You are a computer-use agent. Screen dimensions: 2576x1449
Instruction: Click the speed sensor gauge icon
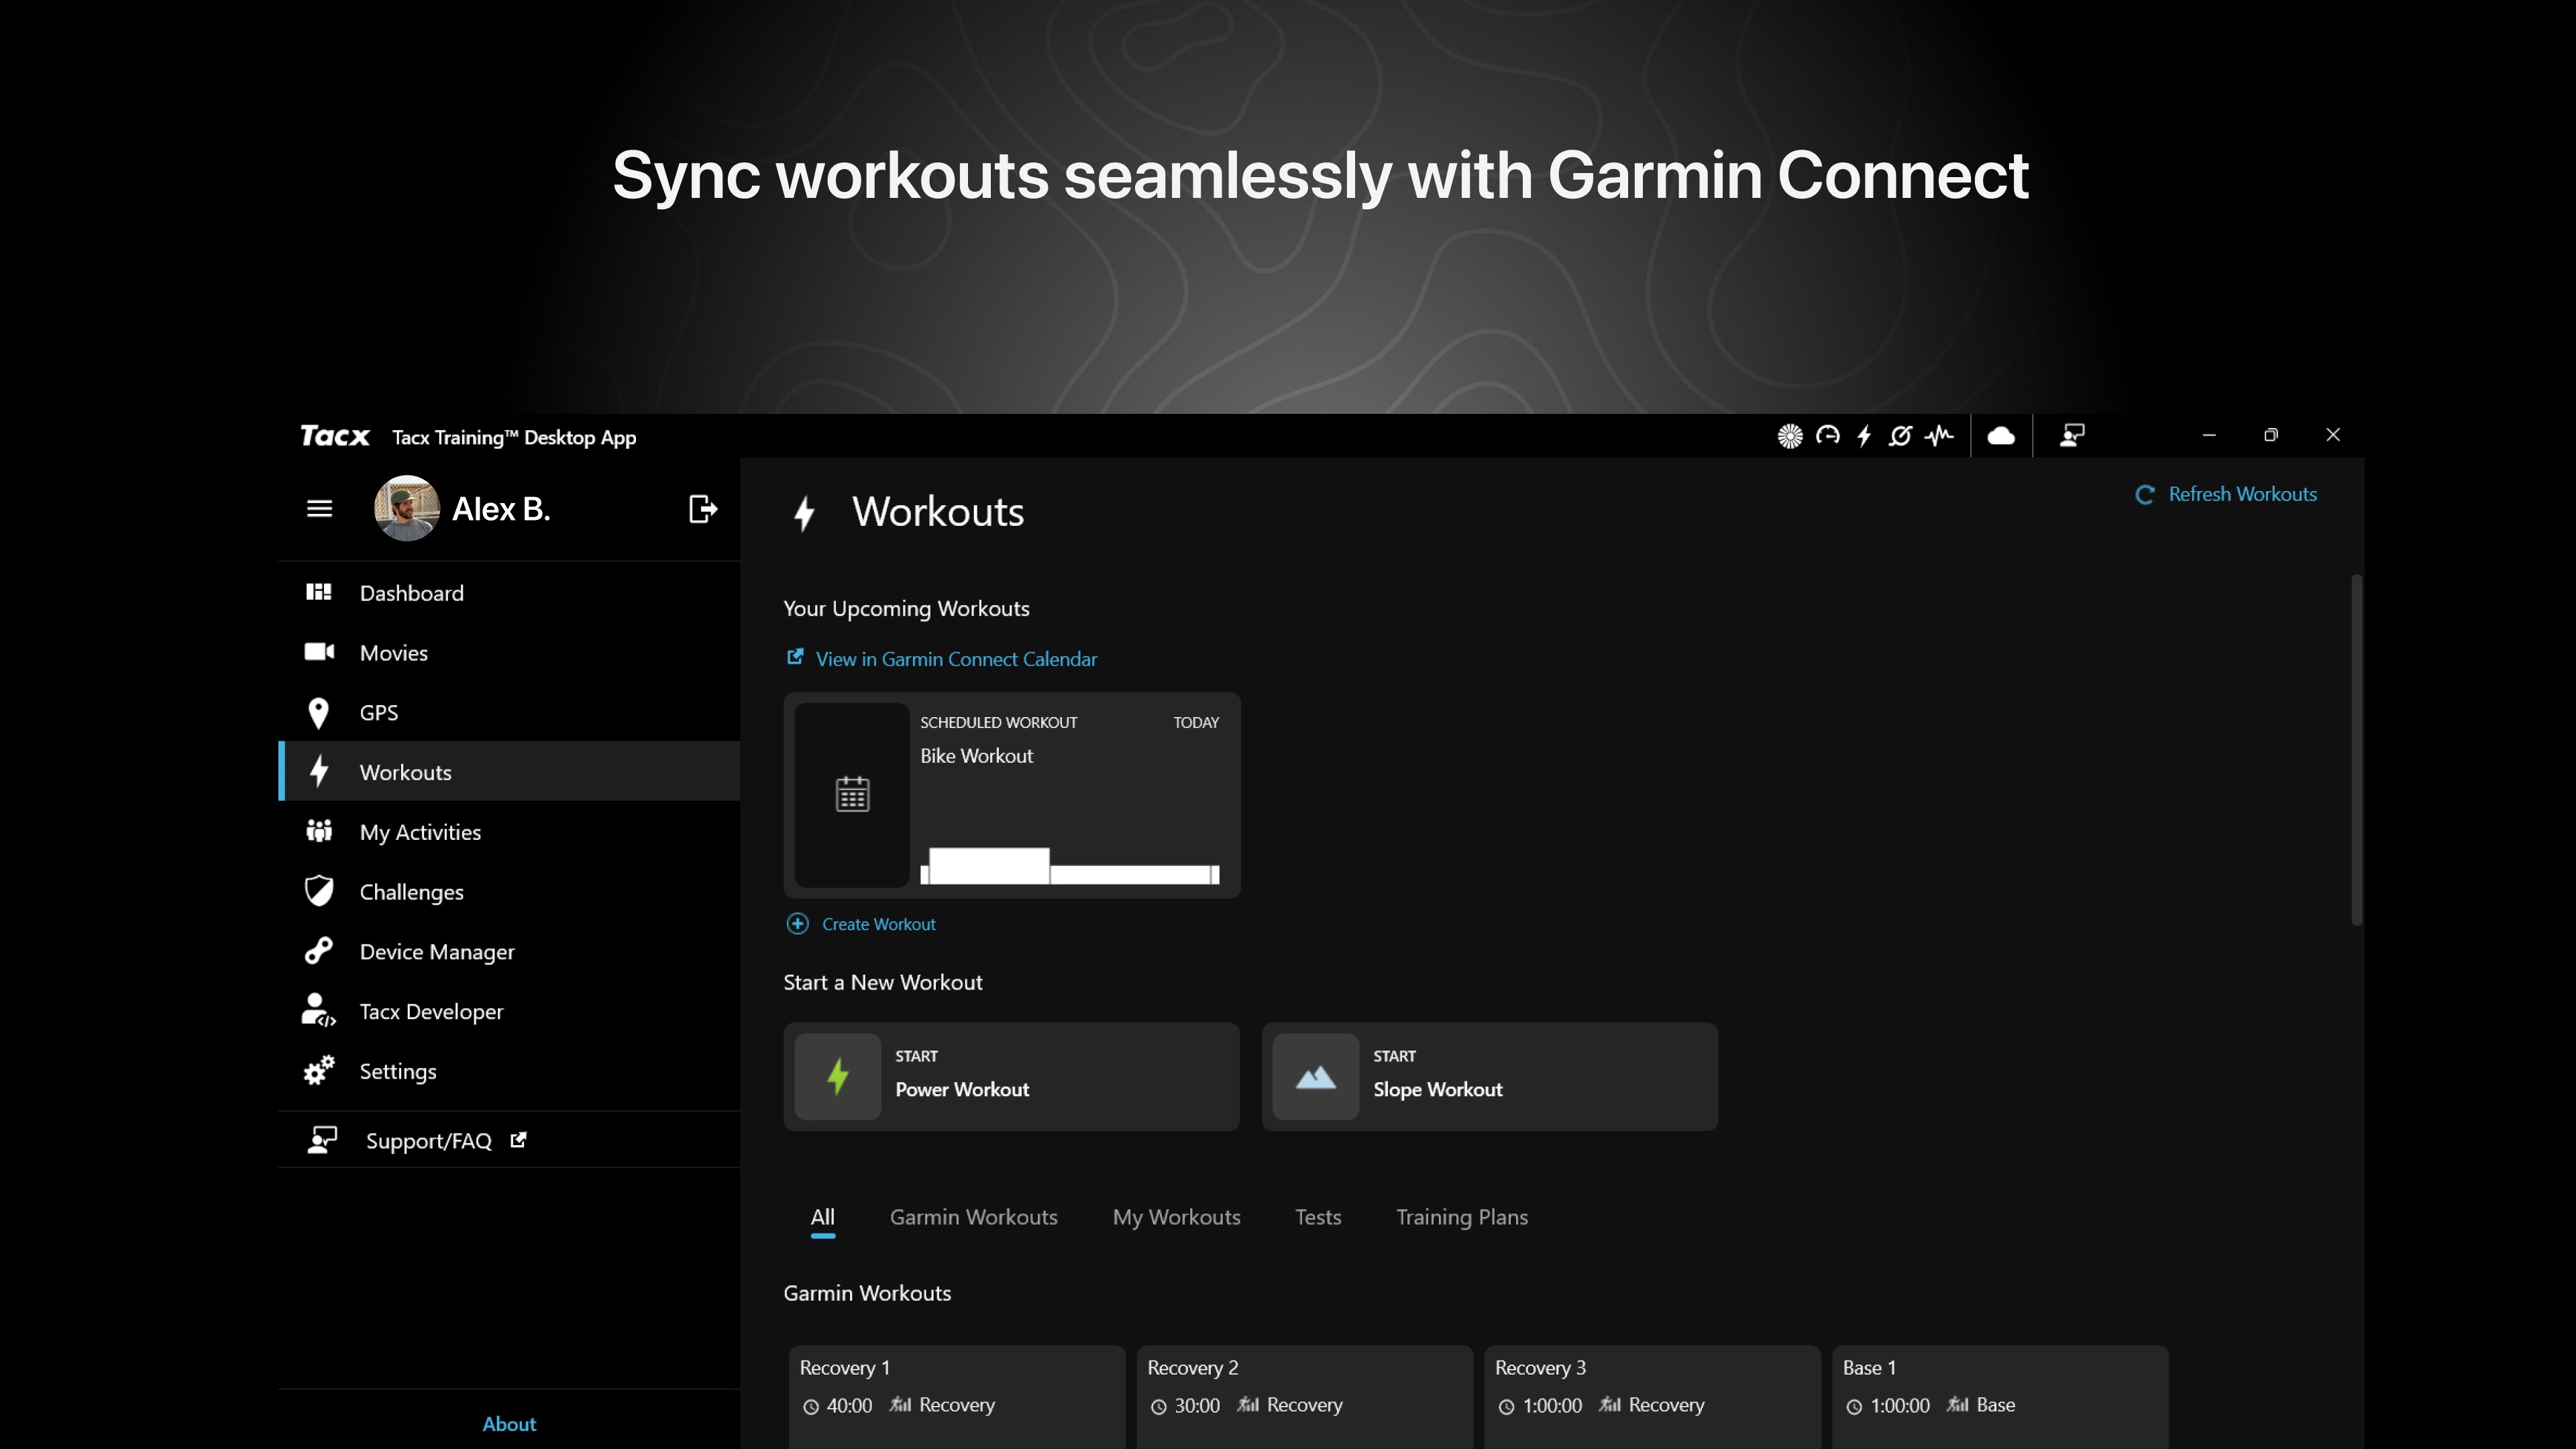[x=1827, y=435]
